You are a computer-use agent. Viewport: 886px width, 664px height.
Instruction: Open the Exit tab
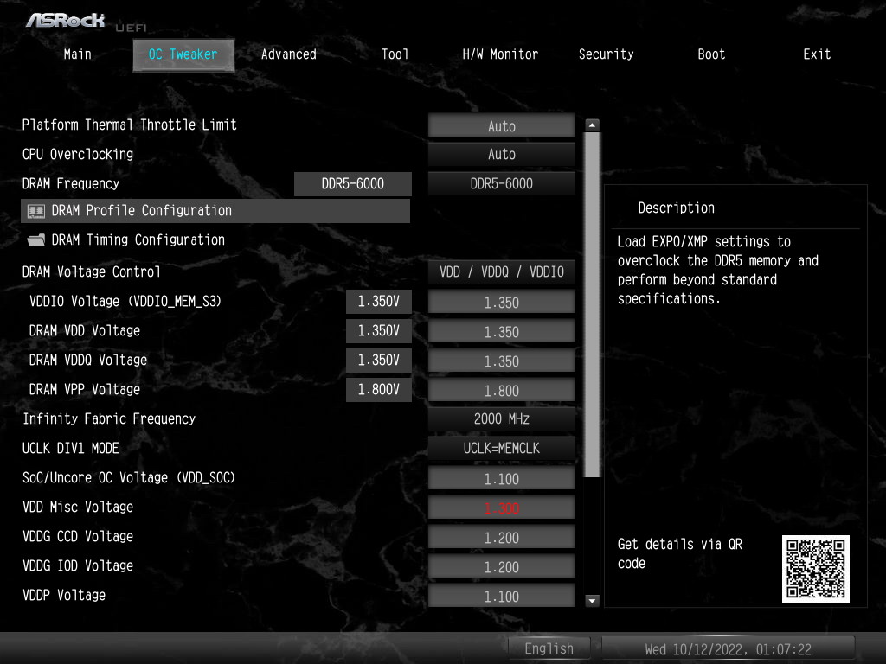817,54
